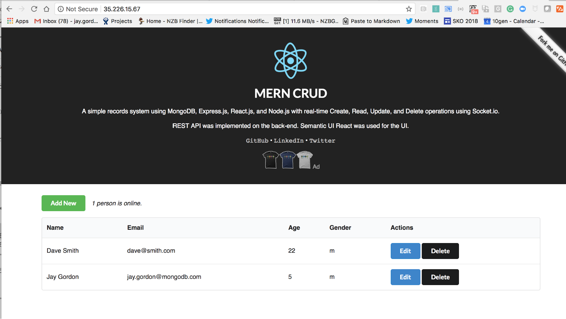Open the LinkedIn link
566x319 pixels.
pos(289,141)
